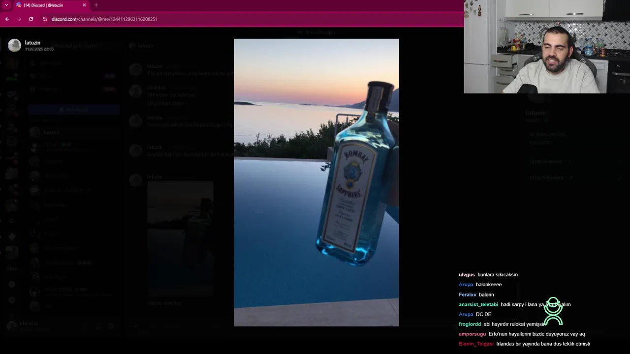
Task: Open the tab search dropdown arrow
Action: click(6, 5)
